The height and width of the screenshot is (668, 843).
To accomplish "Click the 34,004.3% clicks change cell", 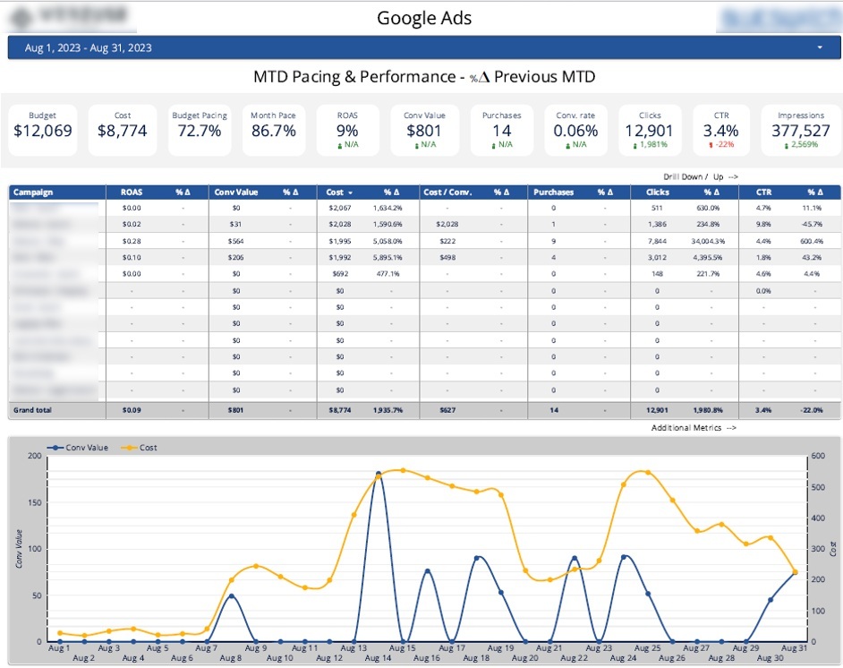I will click(708, 242).
